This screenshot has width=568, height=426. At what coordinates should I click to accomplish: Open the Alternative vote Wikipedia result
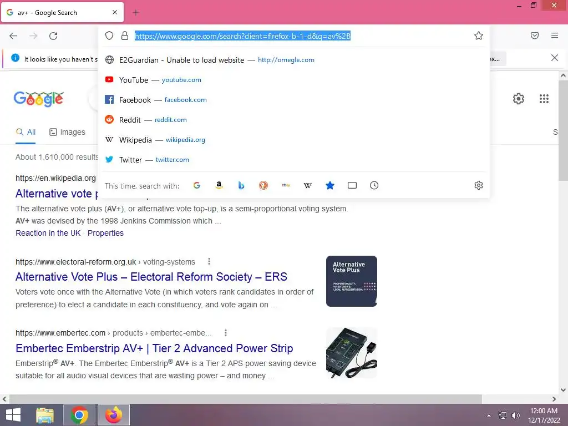(x=57, y=194)
